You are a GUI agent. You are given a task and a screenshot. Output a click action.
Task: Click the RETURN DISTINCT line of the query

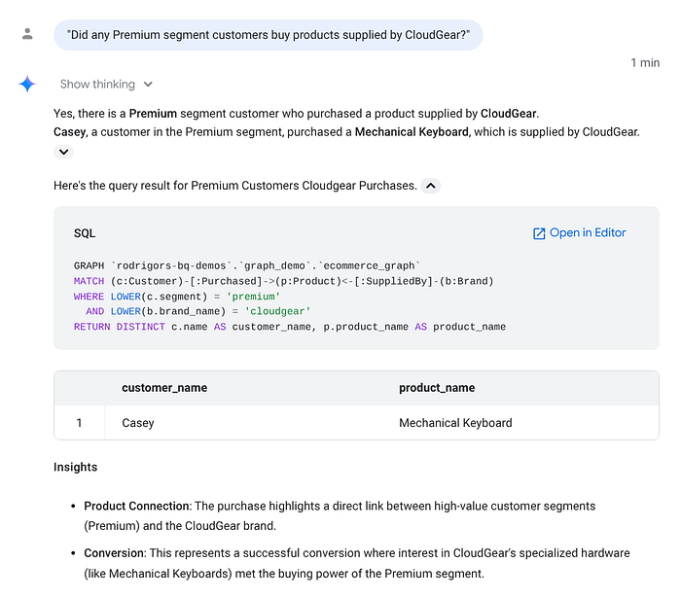pyautogui.click(x=290, y=327)
